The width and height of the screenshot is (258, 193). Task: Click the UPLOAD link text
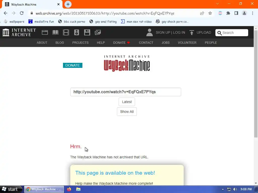(x=204, y=32)
